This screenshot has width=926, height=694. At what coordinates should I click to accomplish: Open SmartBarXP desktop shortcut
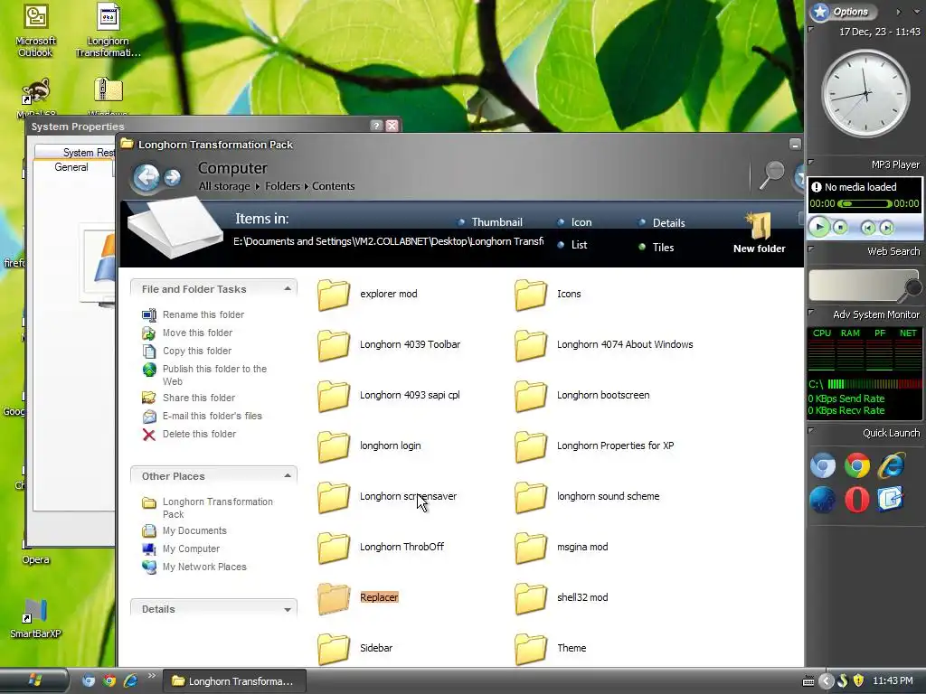click(35, 618)
